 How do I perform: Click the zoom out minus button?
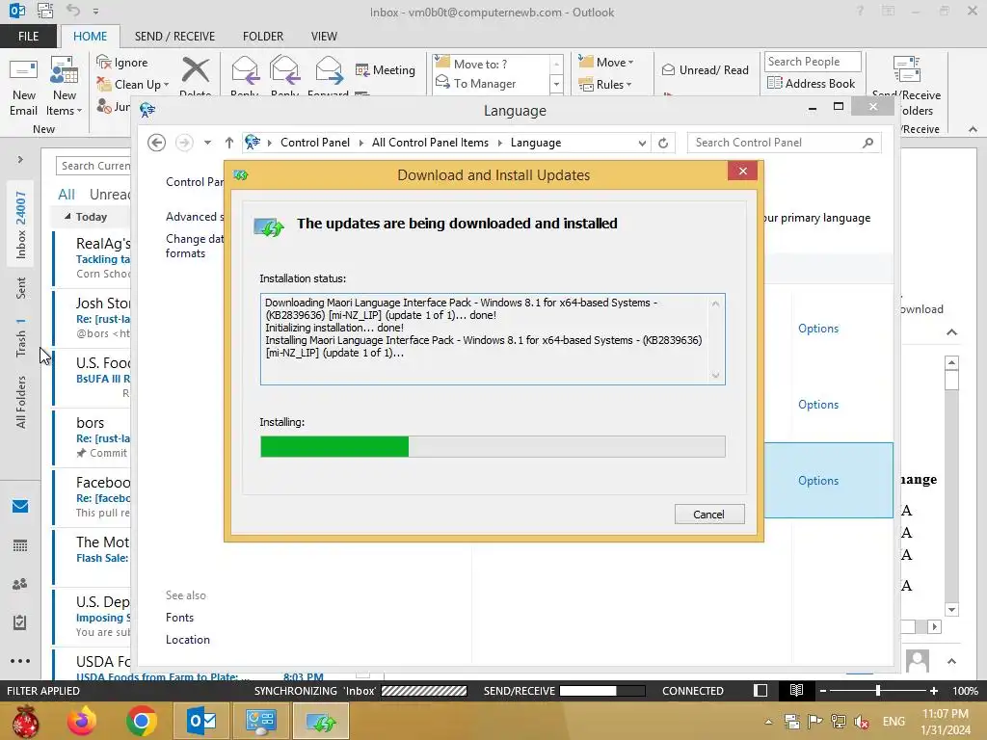point(823,691)
